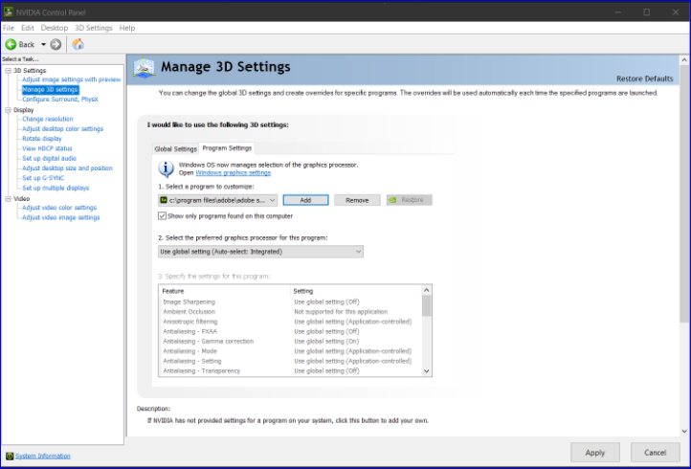Select the Antialiasing - Transparency row
The height and width of the screenshot is (469, 691).
coord(290,370)
